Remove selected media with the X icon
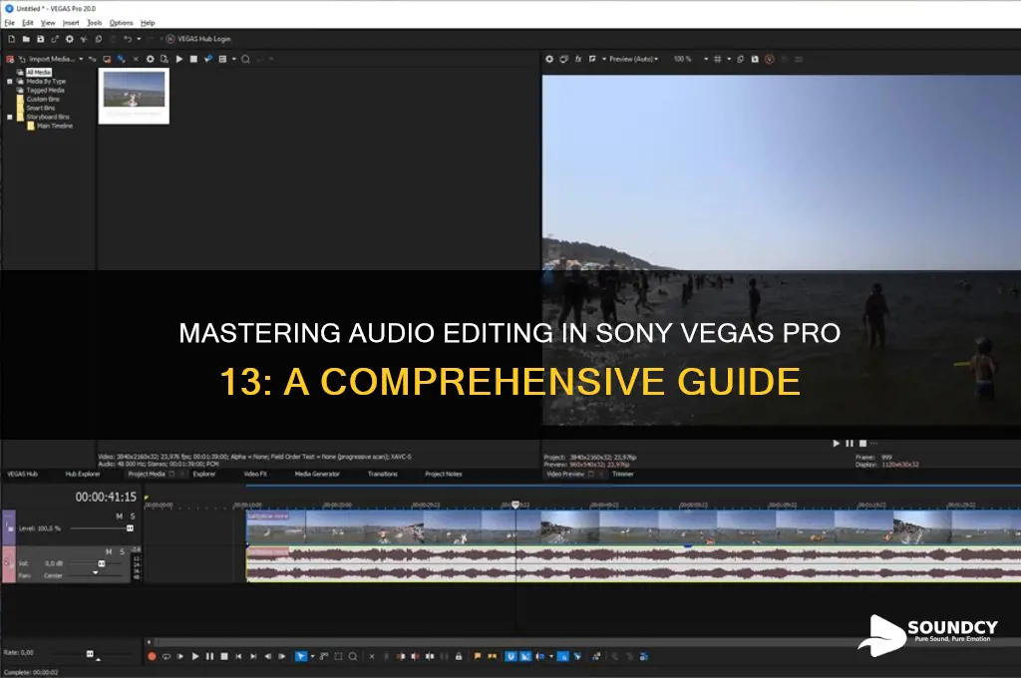The height and width of the screenshot is (678, 1021). pyautogui.click(x=136, y=59)
